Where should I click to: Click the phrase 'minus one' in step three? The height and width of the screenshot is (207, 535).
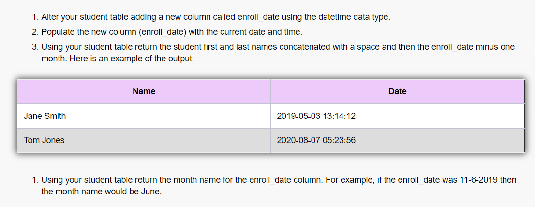(x=496, y=47)
